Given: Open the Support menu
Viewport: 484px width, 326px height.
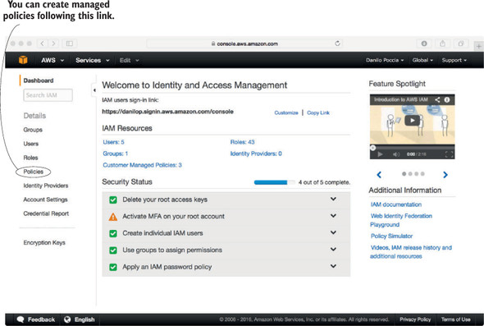Looking at the screenshot, I should click(x=454, y=60).
